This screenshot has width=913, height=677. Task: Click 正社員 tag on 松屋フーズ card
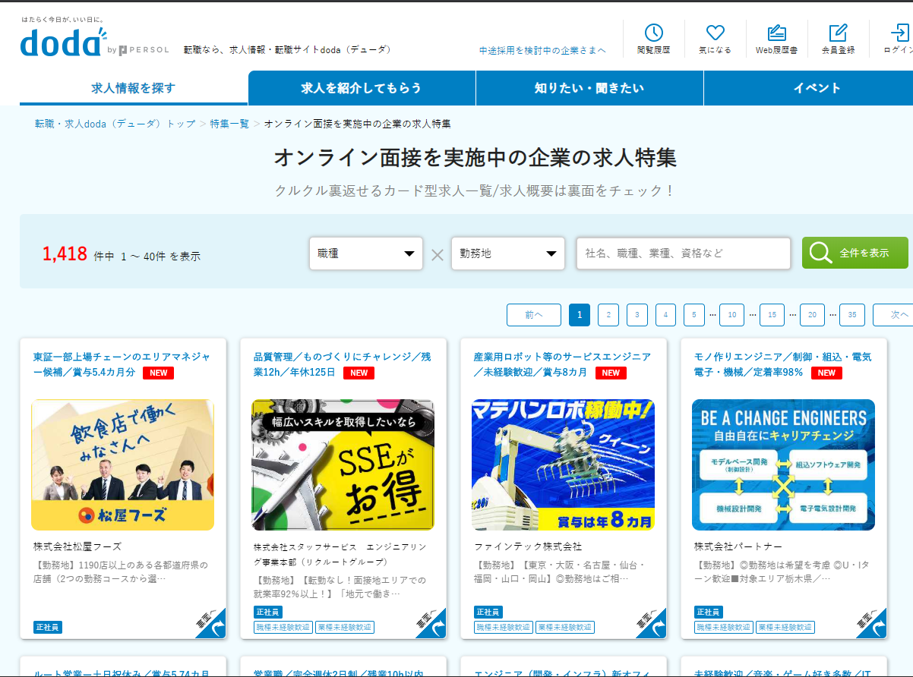tap(47, 628)
